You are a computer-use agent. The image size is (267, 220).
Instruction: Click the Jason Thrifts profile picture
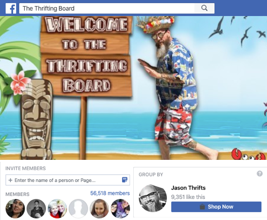153,198
